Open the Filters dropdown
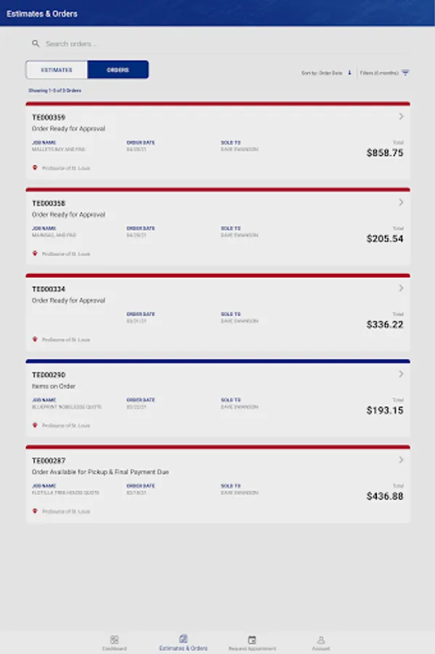The width and height of the screenshot is (435, 654). coord(384,73)
